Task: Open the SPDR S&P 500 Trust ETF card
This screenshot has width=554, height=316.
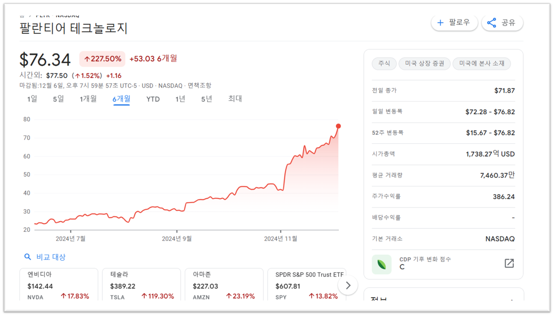Action: pos(306,285)
